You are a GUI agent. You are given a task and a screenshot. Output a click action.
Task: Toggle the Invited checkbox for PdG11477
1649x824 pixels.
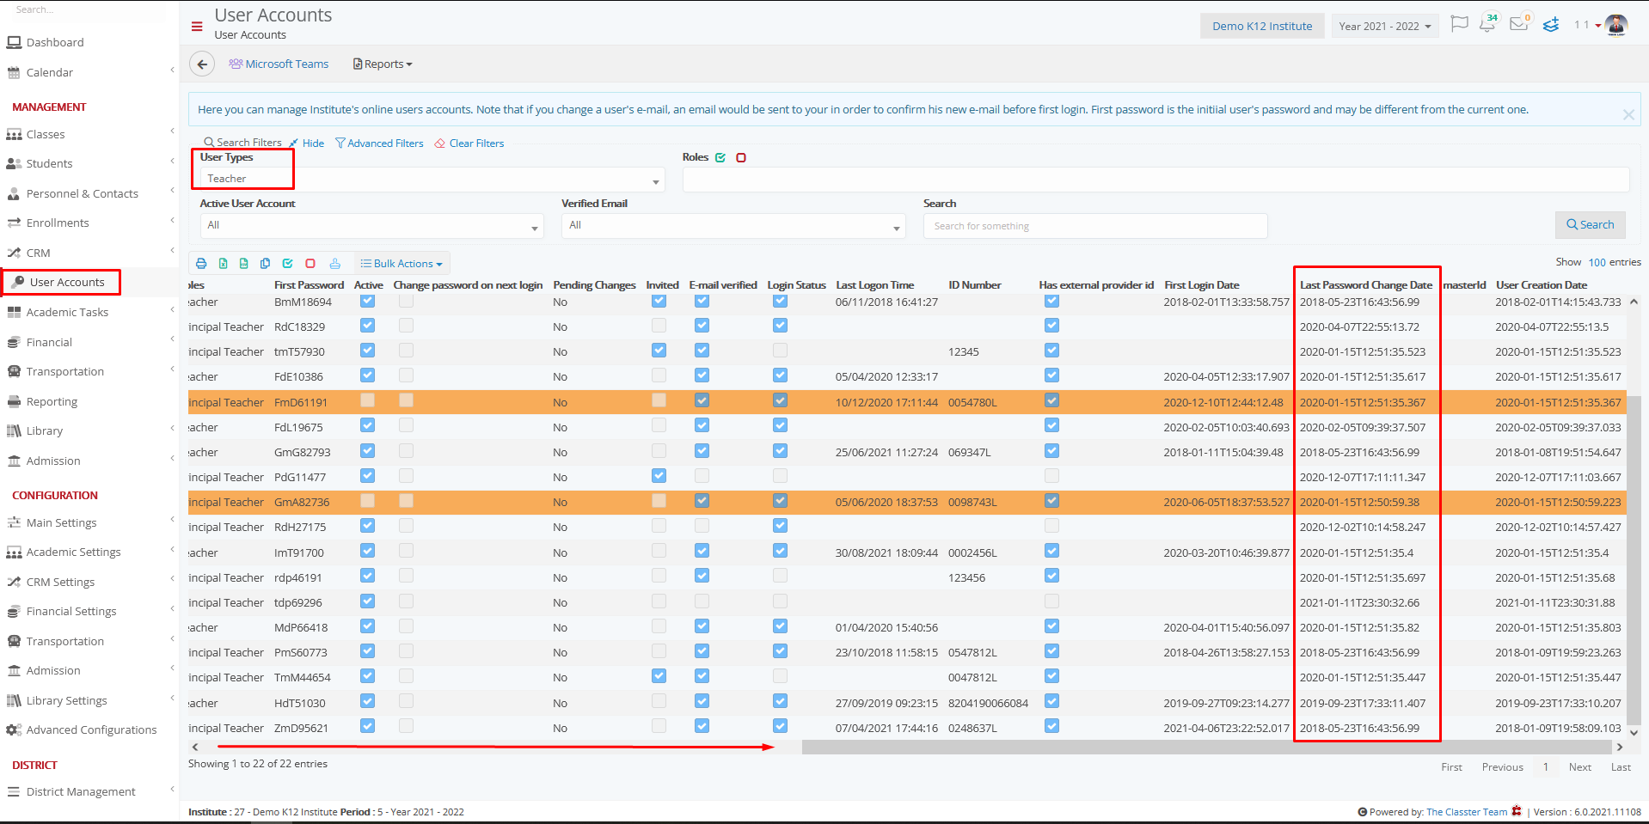coord(659,475)
